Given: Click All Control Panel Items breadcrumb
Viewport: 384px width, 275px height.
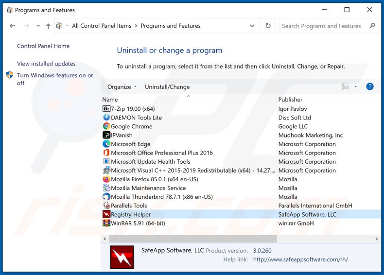Looking at the screenshot, I should pos(102,26).
